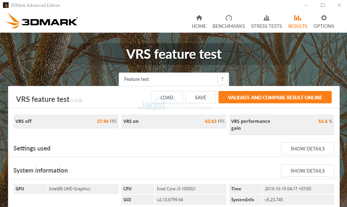
Task: Select the Stress Tests bar chart icon
Action: (x=266, y=18)
